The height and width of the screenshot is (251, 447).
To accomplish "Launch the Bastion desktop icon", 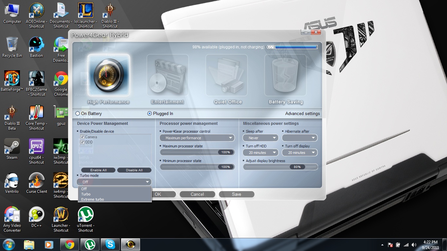I will (x=37, y=47).
